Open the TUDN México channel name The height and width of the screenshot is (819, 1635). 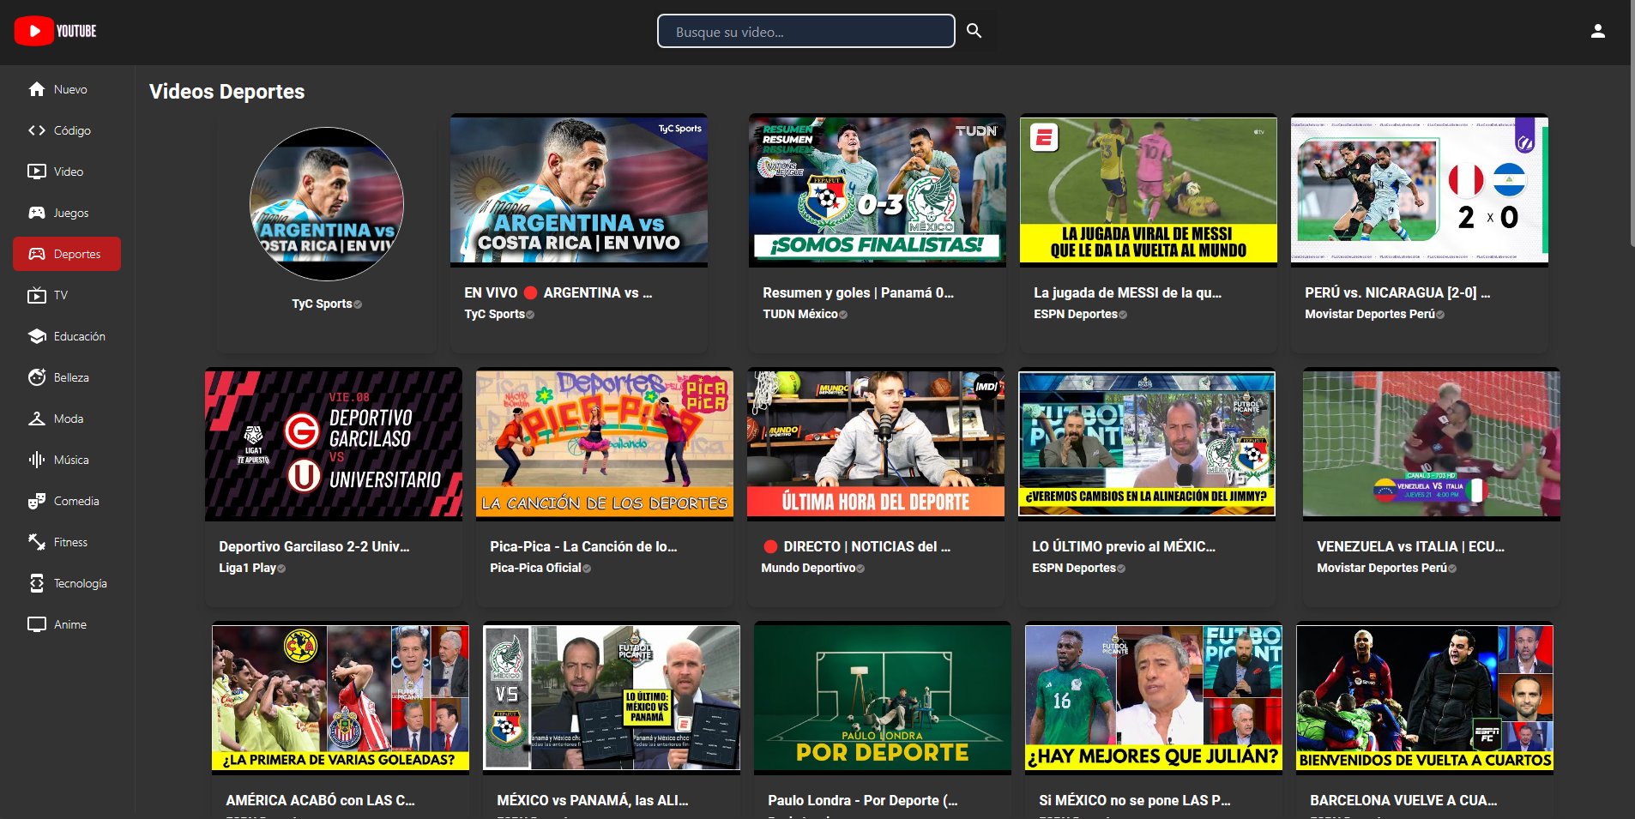(800, 314)
